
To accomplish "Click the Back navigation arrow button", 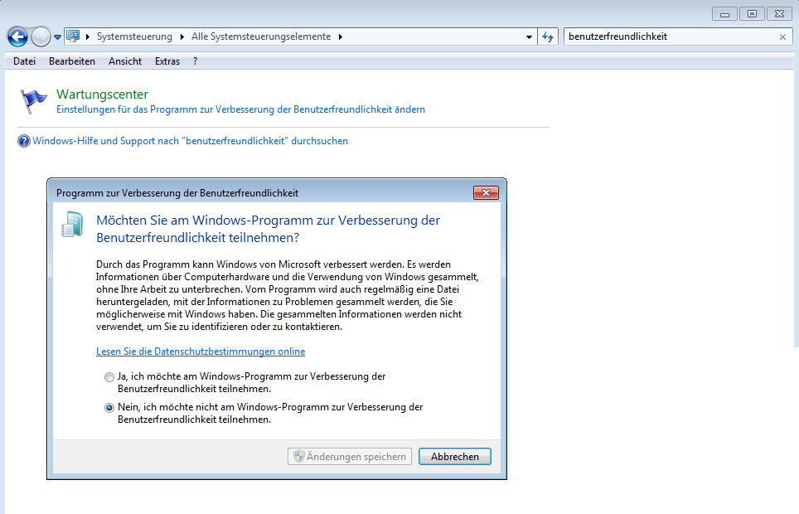I will (17, 36).
